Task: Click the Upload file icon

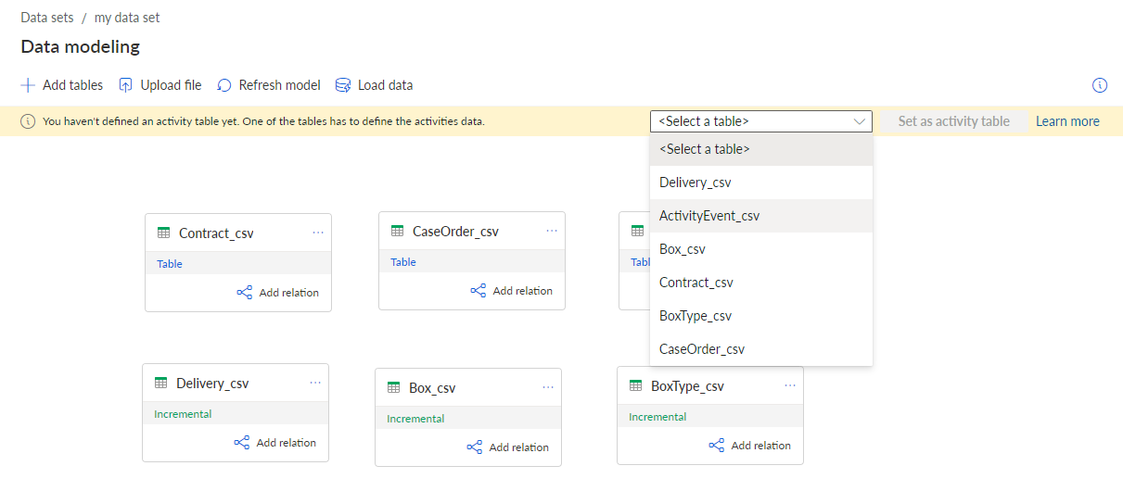Action: point(126,85)
